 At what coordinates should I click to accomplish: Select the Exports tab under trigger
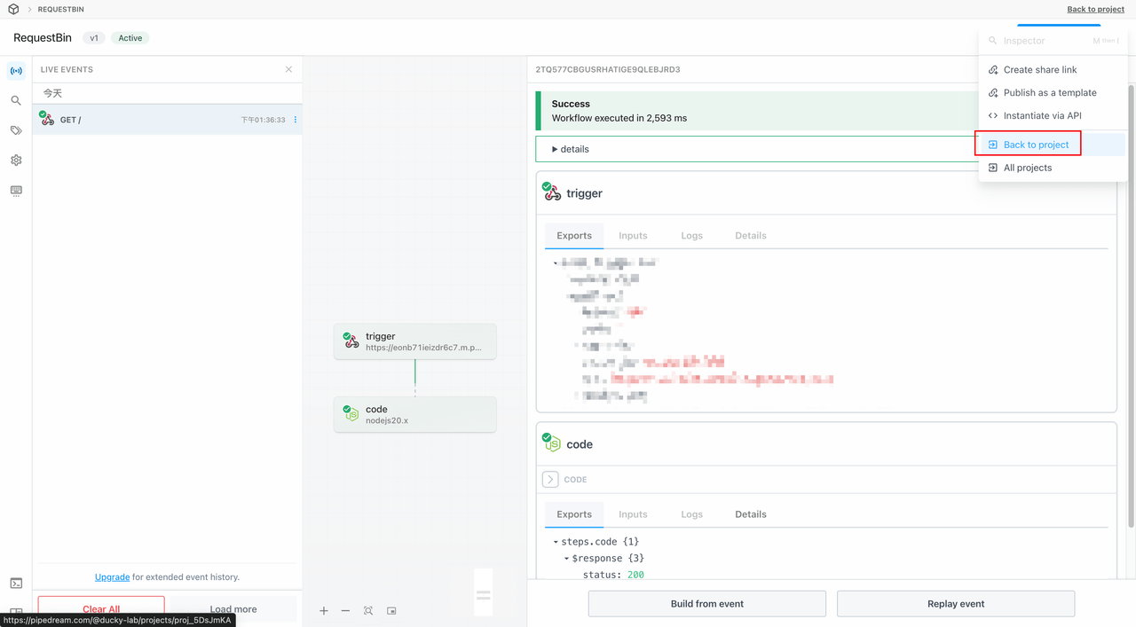tap(574, 236)
